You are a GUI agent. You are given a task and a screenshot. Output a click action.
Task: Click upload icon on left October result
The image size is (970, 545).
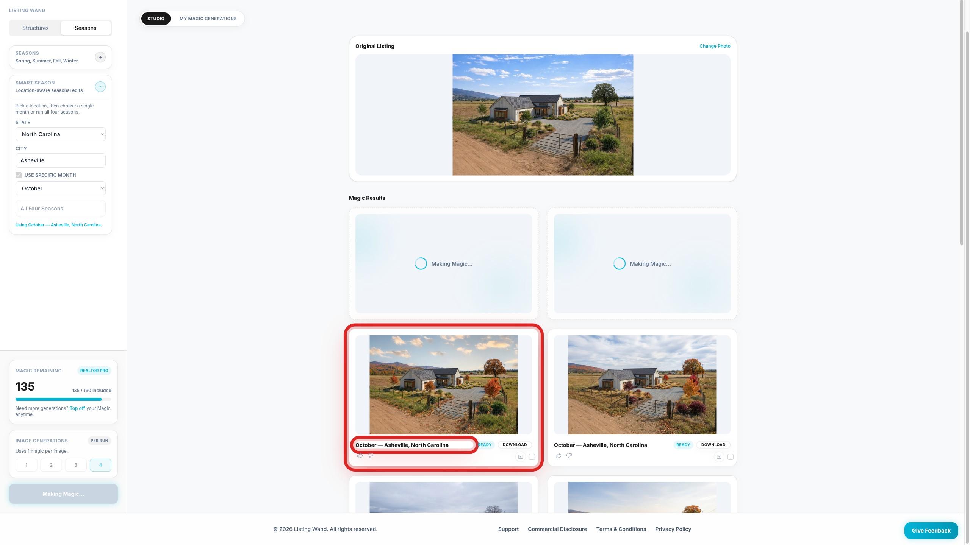tap(521, 457)
